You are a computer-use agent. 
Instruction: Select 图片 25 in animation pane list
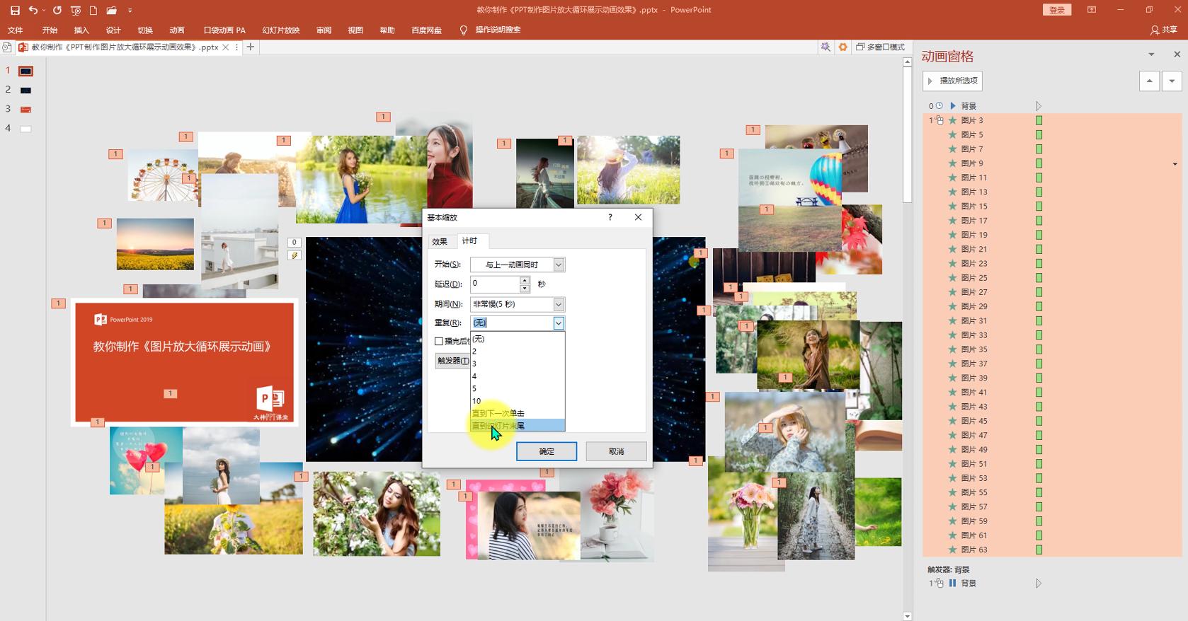click(x=973, y=278)
